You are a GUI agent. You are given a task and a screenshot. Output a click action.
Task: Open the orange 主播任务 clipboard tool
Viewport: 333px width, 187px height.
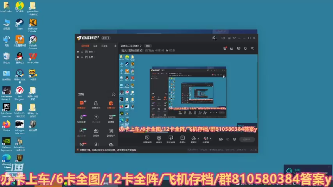coord(111,105)
